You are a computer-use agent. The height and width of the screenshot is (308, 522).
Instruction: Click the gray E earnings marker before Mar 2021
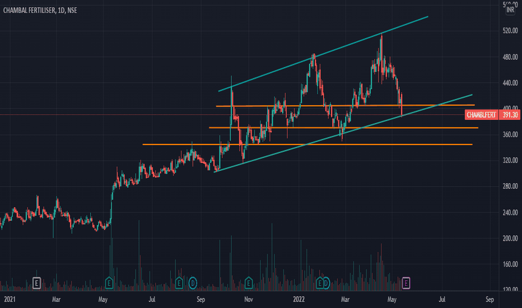[36, 283]
